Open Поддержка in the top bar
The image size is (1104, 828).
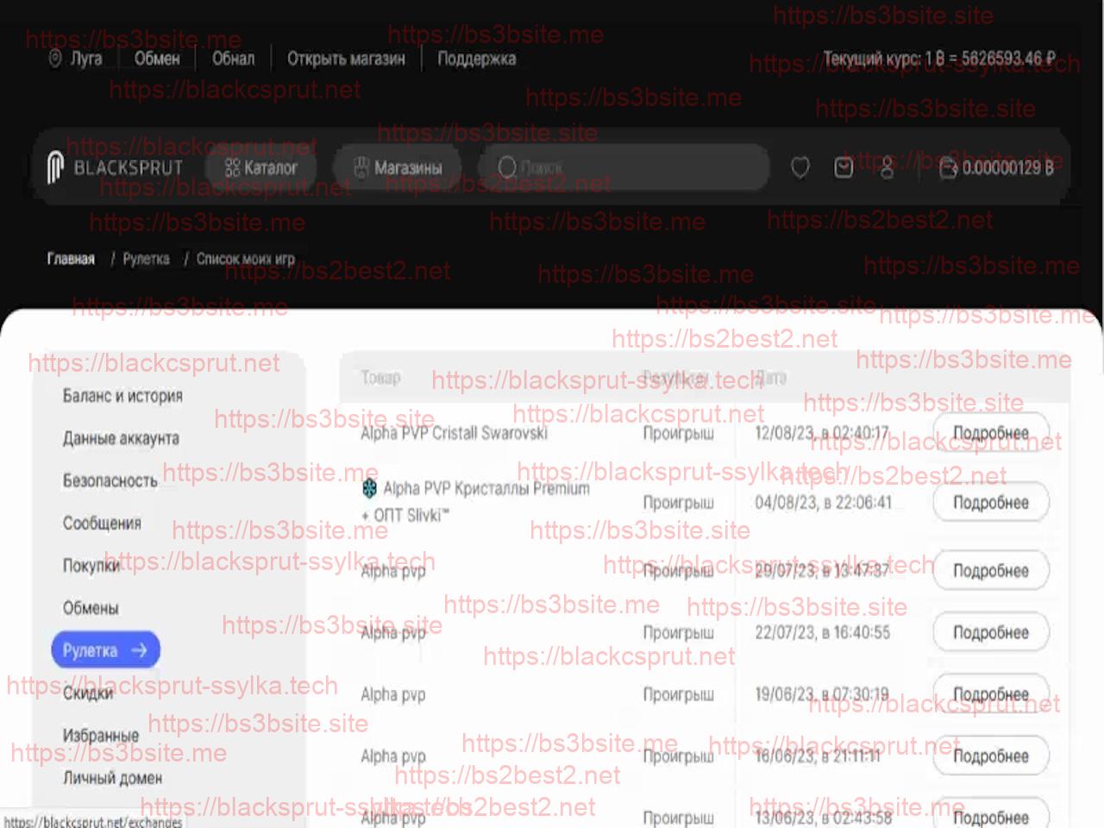(476, 59)
